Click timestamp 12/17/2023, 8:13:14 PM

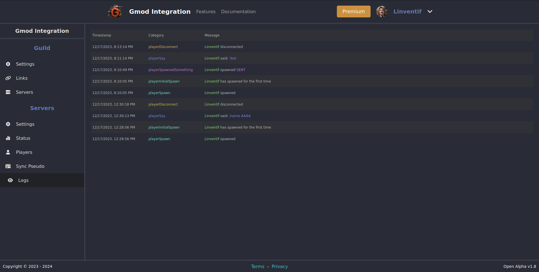113,47
